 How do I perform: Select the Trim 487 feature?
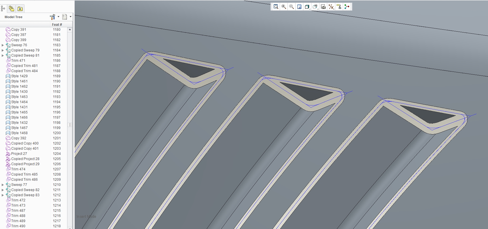pyautogui.click(x=18, y=211)
